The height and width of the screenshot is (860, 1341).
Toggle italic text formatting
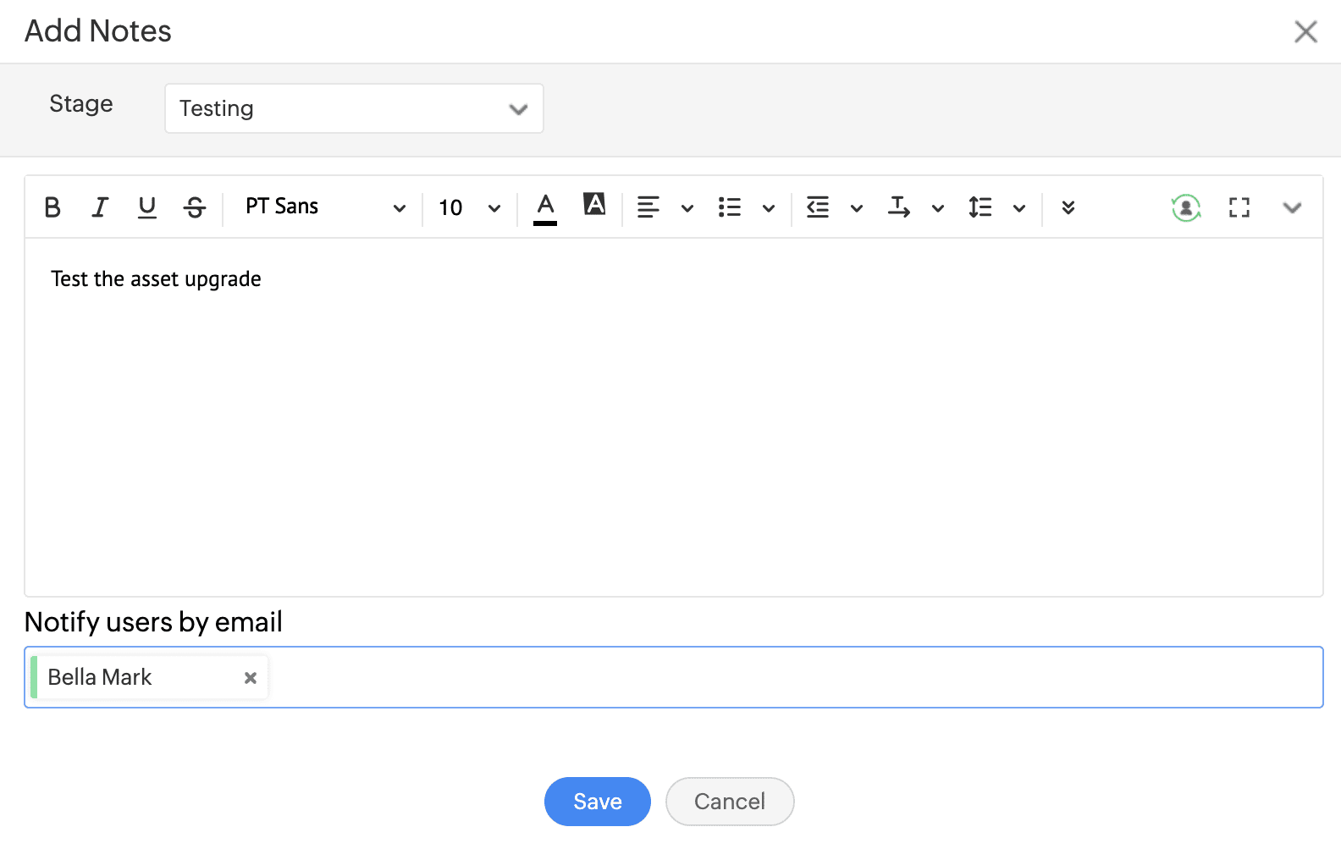tap(100, 207)
